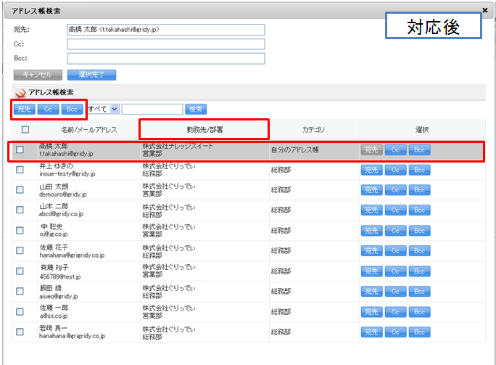Click the bulk Cc button above the table
This screenshot has height=365, width=496.
click(x=48, y=110)
